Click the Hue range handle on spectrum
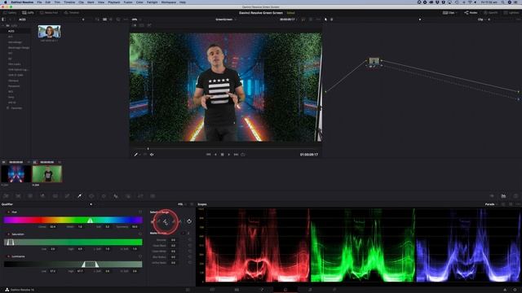This screenshot has height=293, width=522. click(x=90, y=221)
